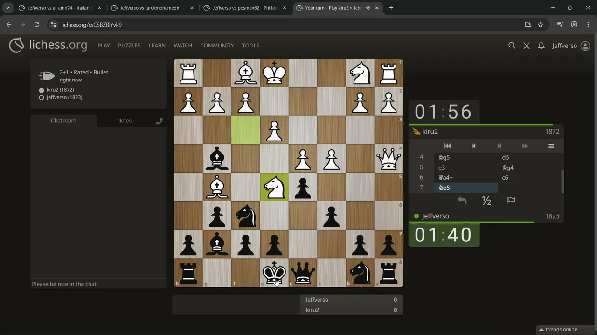Viewport: 597px width, 335px height.
Task: Select the black rook on a8
Action: (x=389, y=273)
